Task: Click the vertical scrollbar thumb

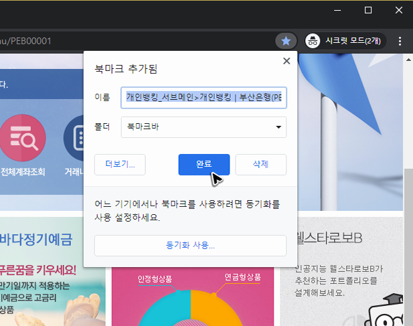Action: (408, 246)
